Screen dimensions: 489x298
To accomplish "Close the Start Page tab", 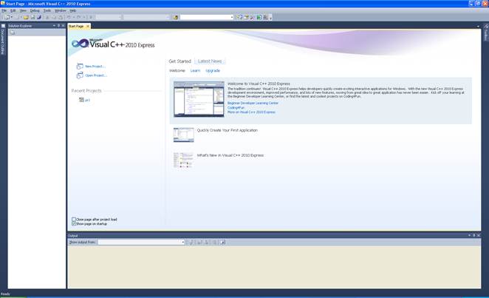I will [88, 27].
